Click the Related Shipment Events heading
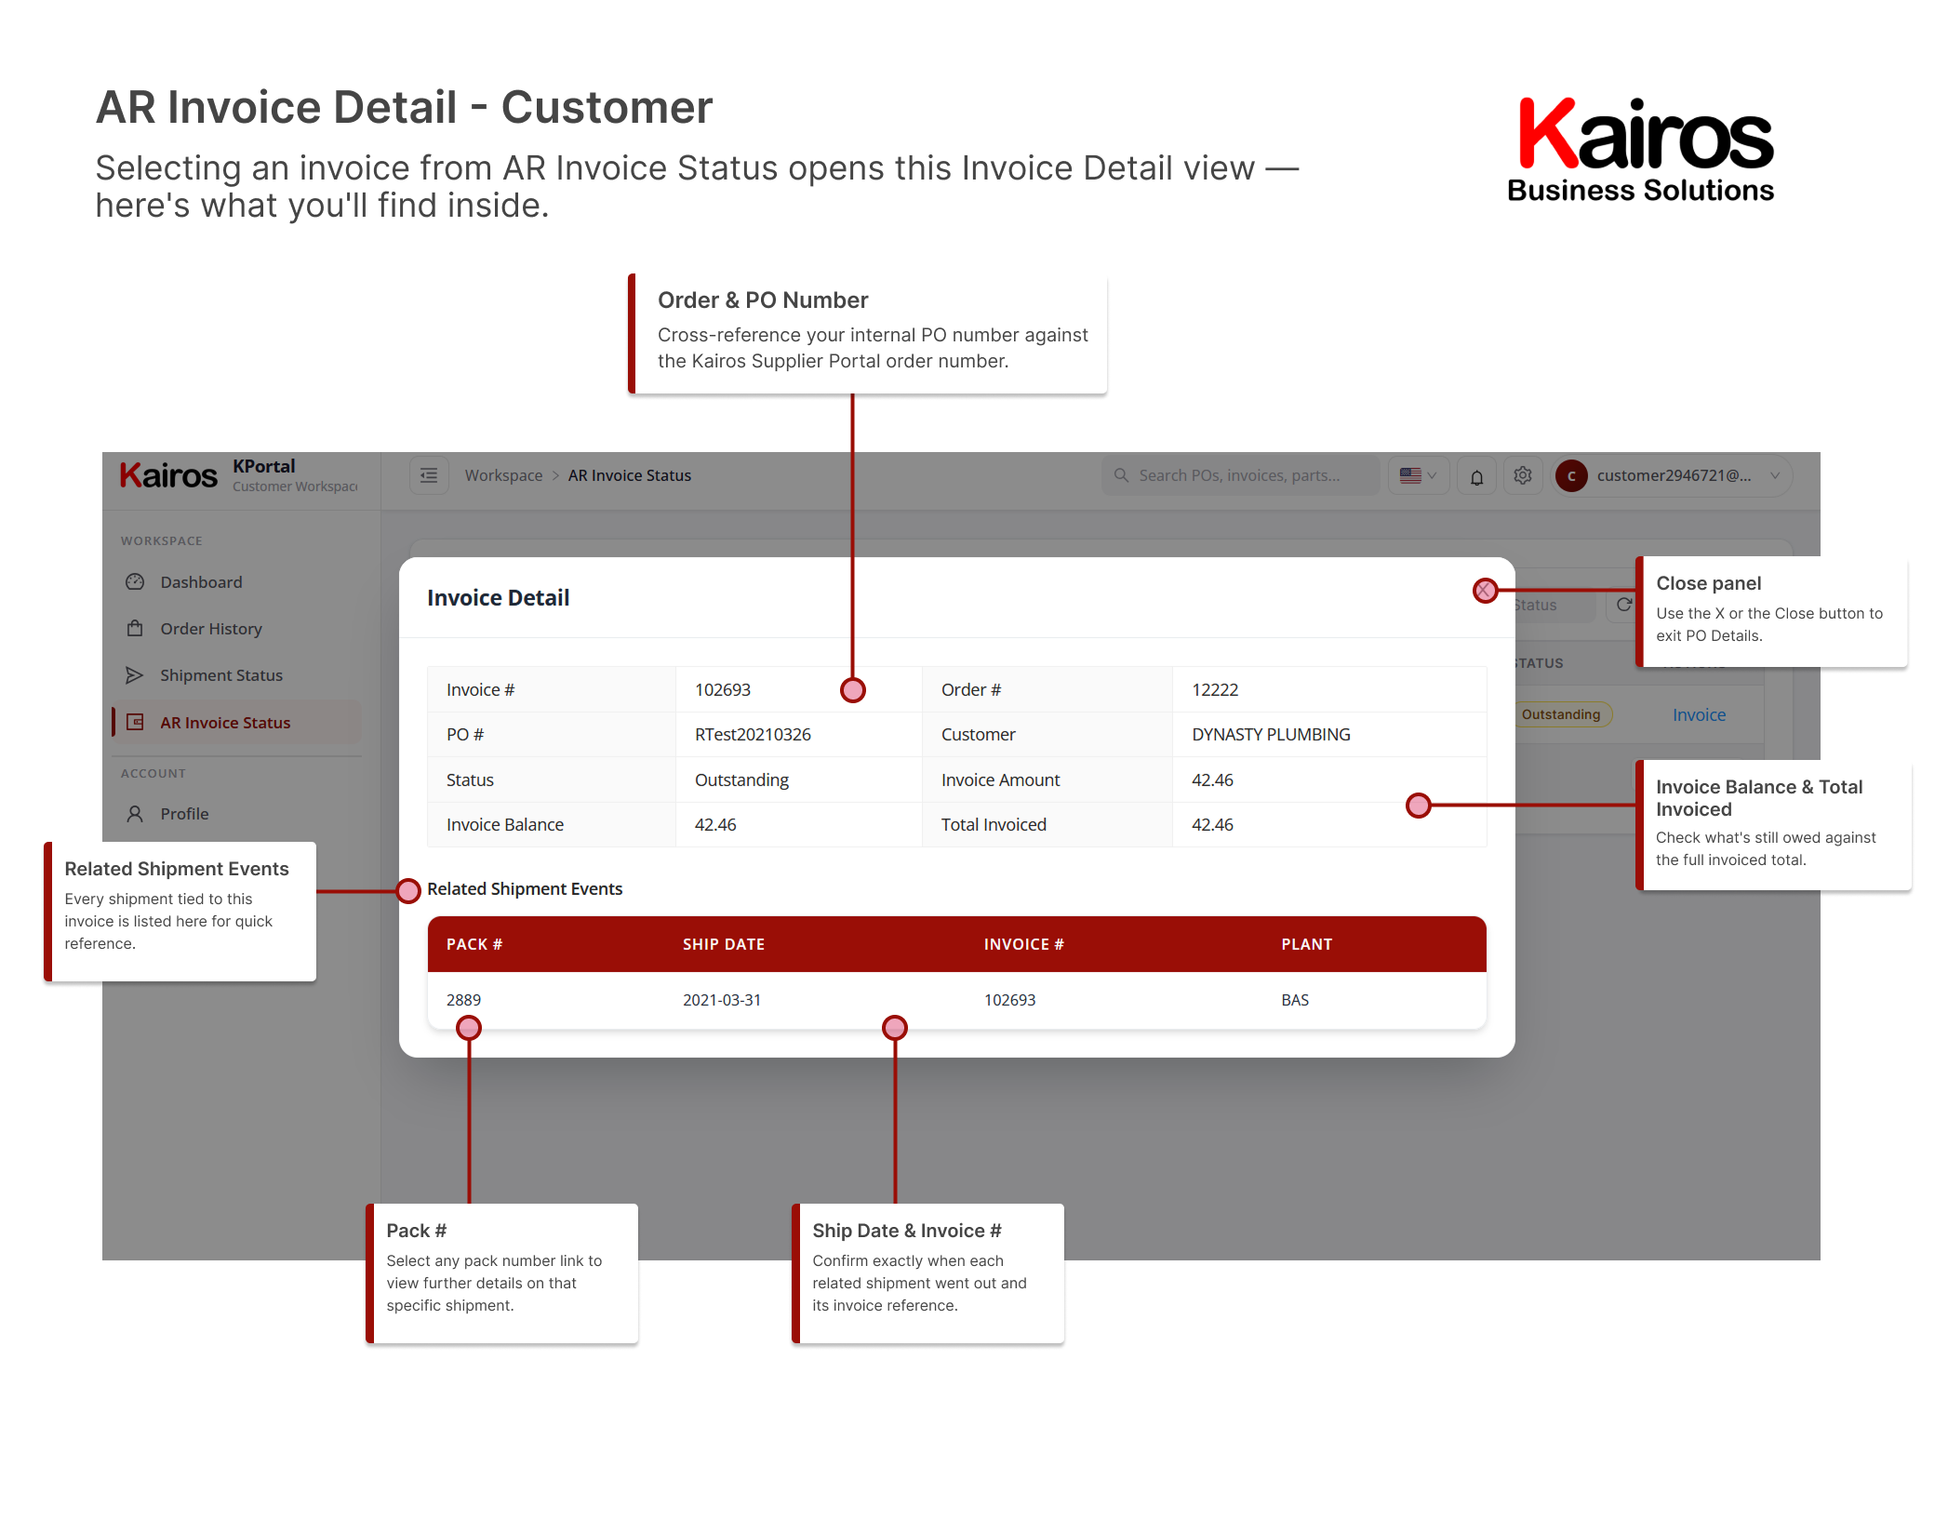Viewport: 1948px width, 1519px height. click(x=525, y=888)
